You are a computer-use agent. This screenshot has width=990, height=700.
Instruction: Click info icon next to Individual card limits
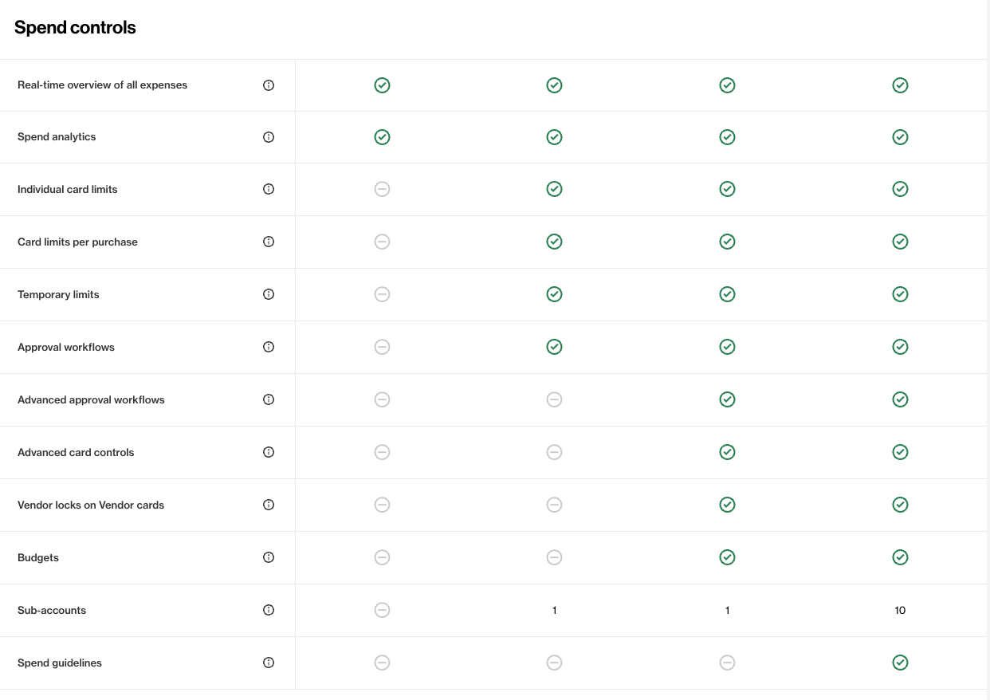(269, 189)
